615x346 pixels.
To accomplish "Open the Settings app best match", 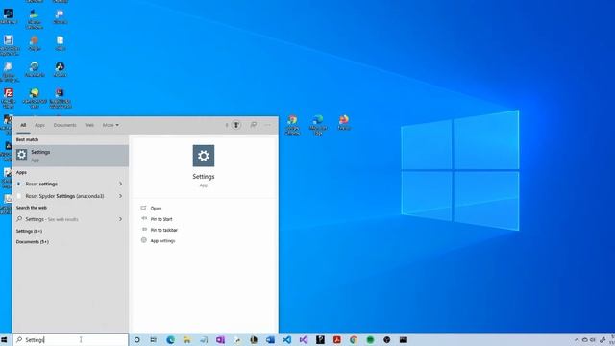I will pos(70,156).
